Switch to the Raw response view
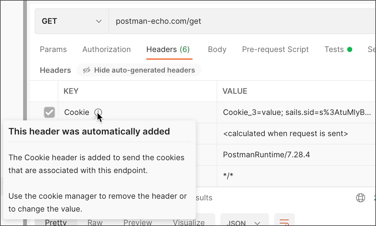The image size is (376, 226). pyautogui.click(x=95, y=222)
